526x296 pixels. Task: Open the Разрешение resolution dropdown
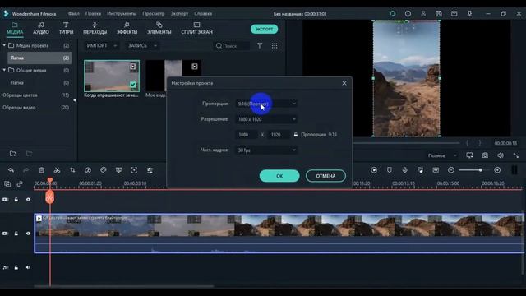click(266, 119)
